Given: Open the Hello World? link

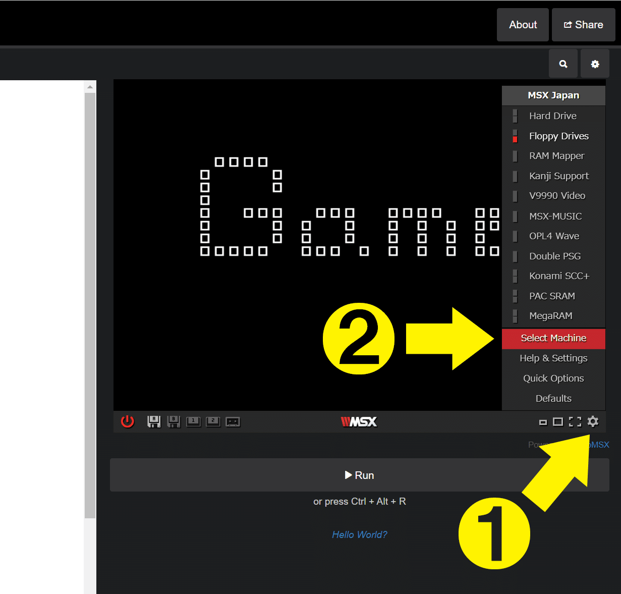Looking at the screenshot, I should point(360,534).
